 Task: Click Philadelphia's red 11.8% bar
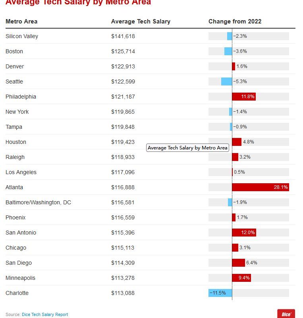244,97
